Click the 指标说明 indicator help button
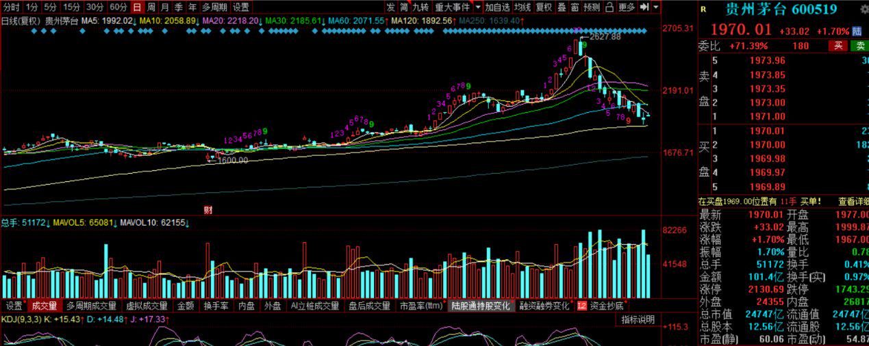The image size is (869, 346). (x=638, y=319)
